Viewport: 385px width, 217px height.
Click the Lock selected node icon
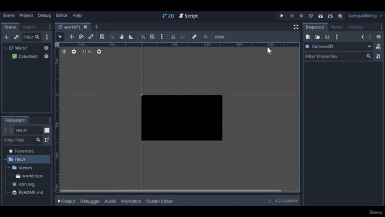(173, 37)
